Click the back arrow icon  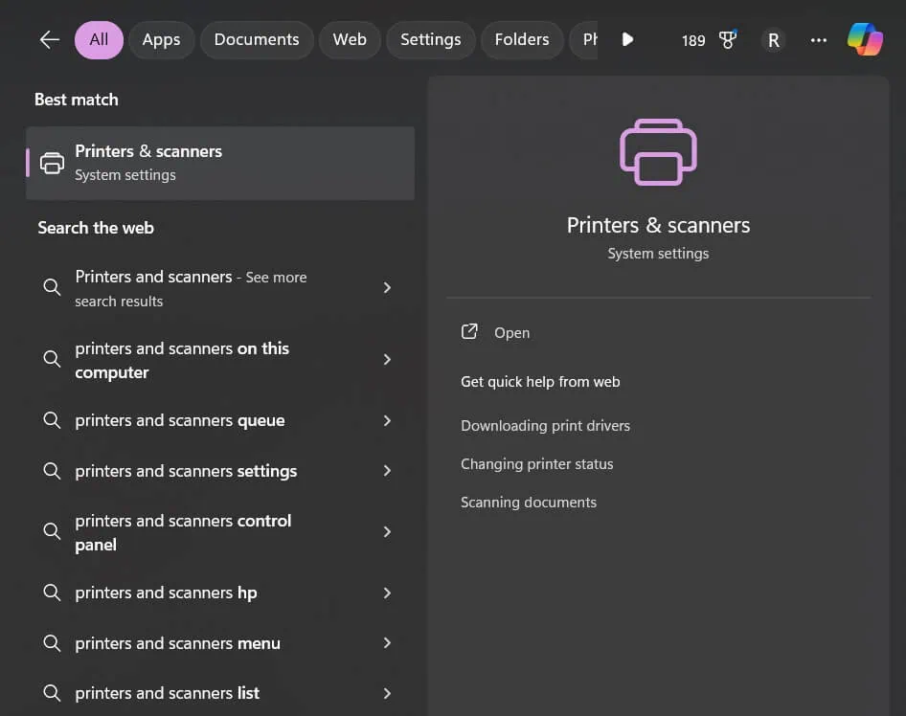tap(50, 40)
